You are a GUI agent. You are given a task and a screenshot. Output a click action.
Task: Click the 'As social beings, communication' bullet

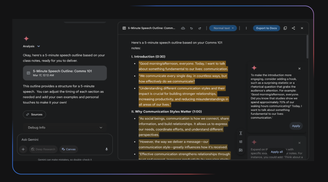(184, 126)
